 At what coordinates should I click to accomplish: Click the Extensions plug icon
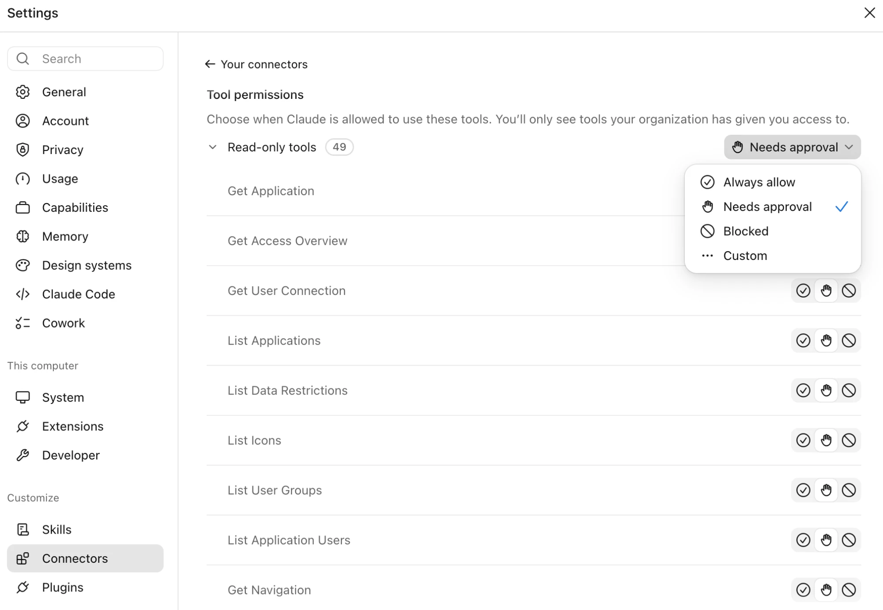23,426
